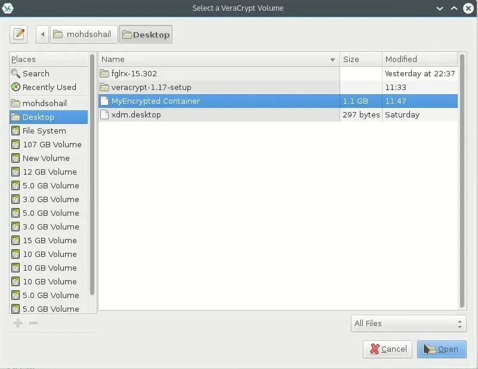Screen dimensions: 478x369
Task: Click the 297 bytes size cell
Action: [361, 114]
